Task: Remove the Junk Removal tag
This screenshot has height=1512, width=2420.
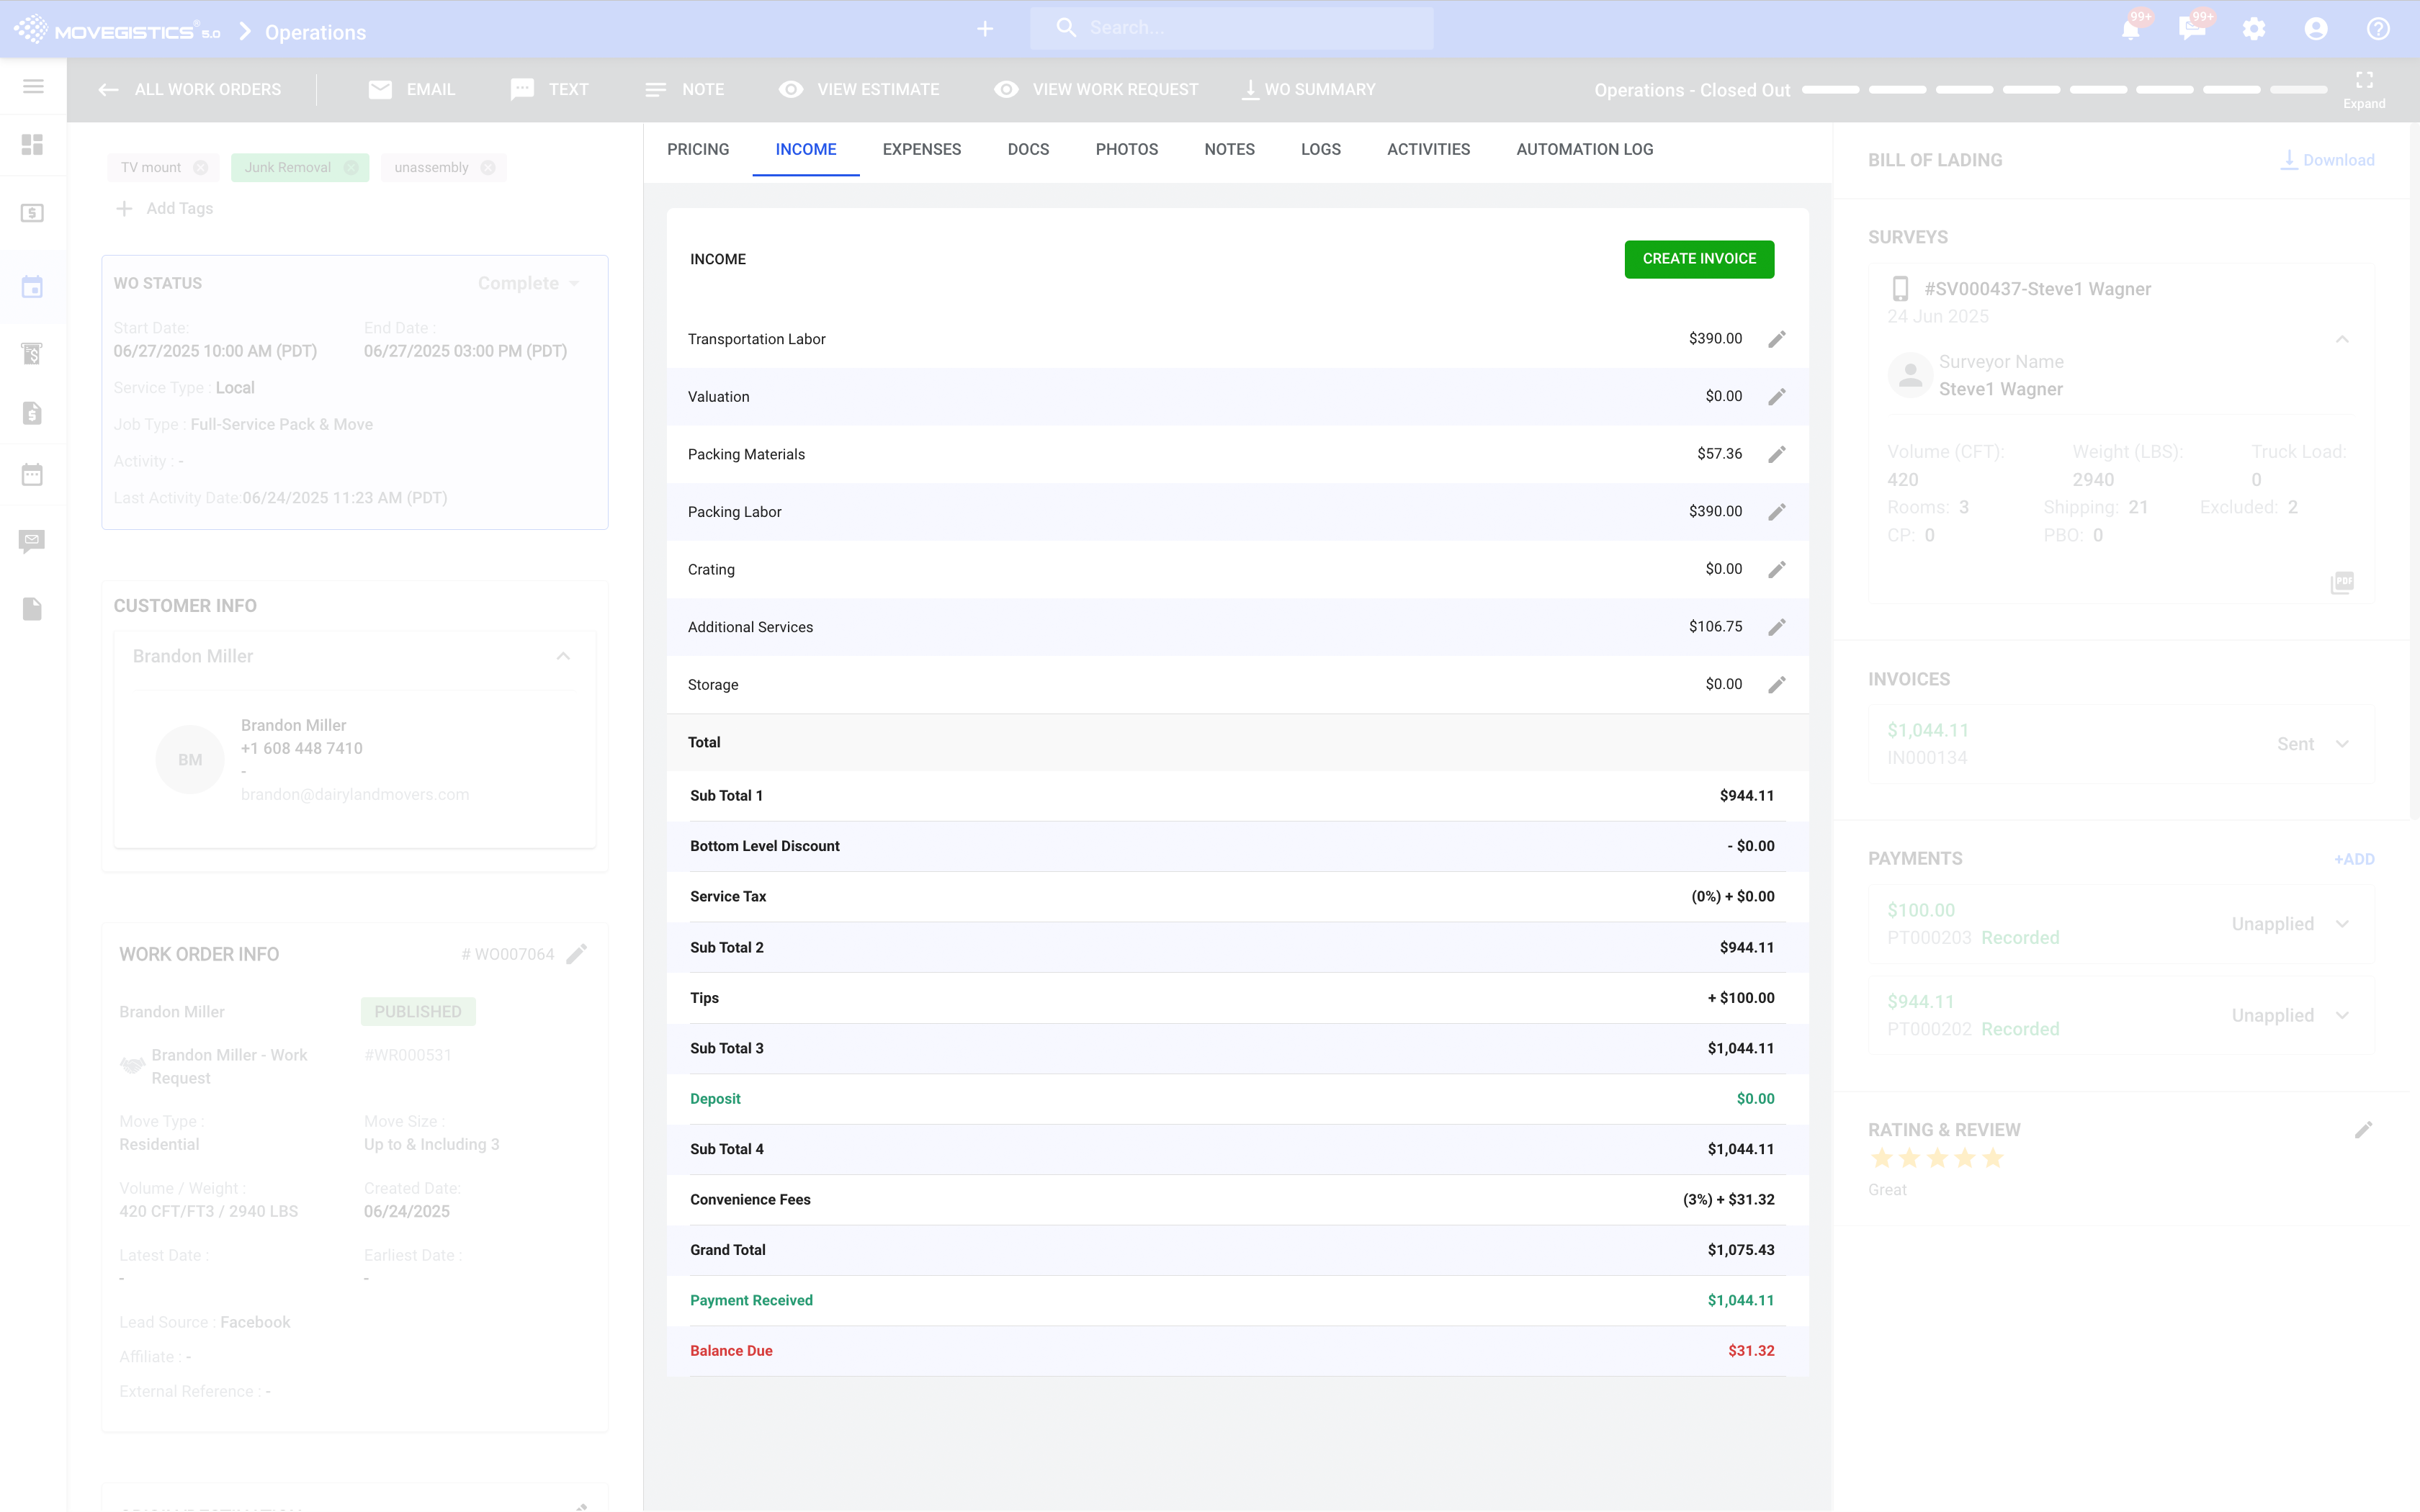Action: point(351,167)
